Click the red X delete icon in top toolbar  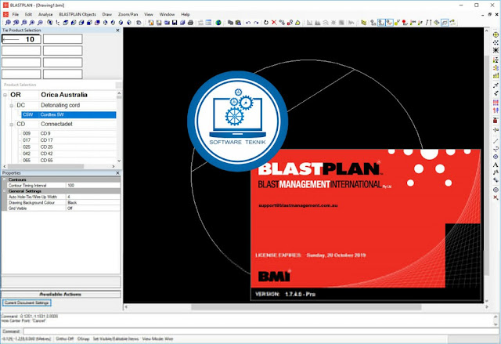pyautogui.click(x=274, y=23)
